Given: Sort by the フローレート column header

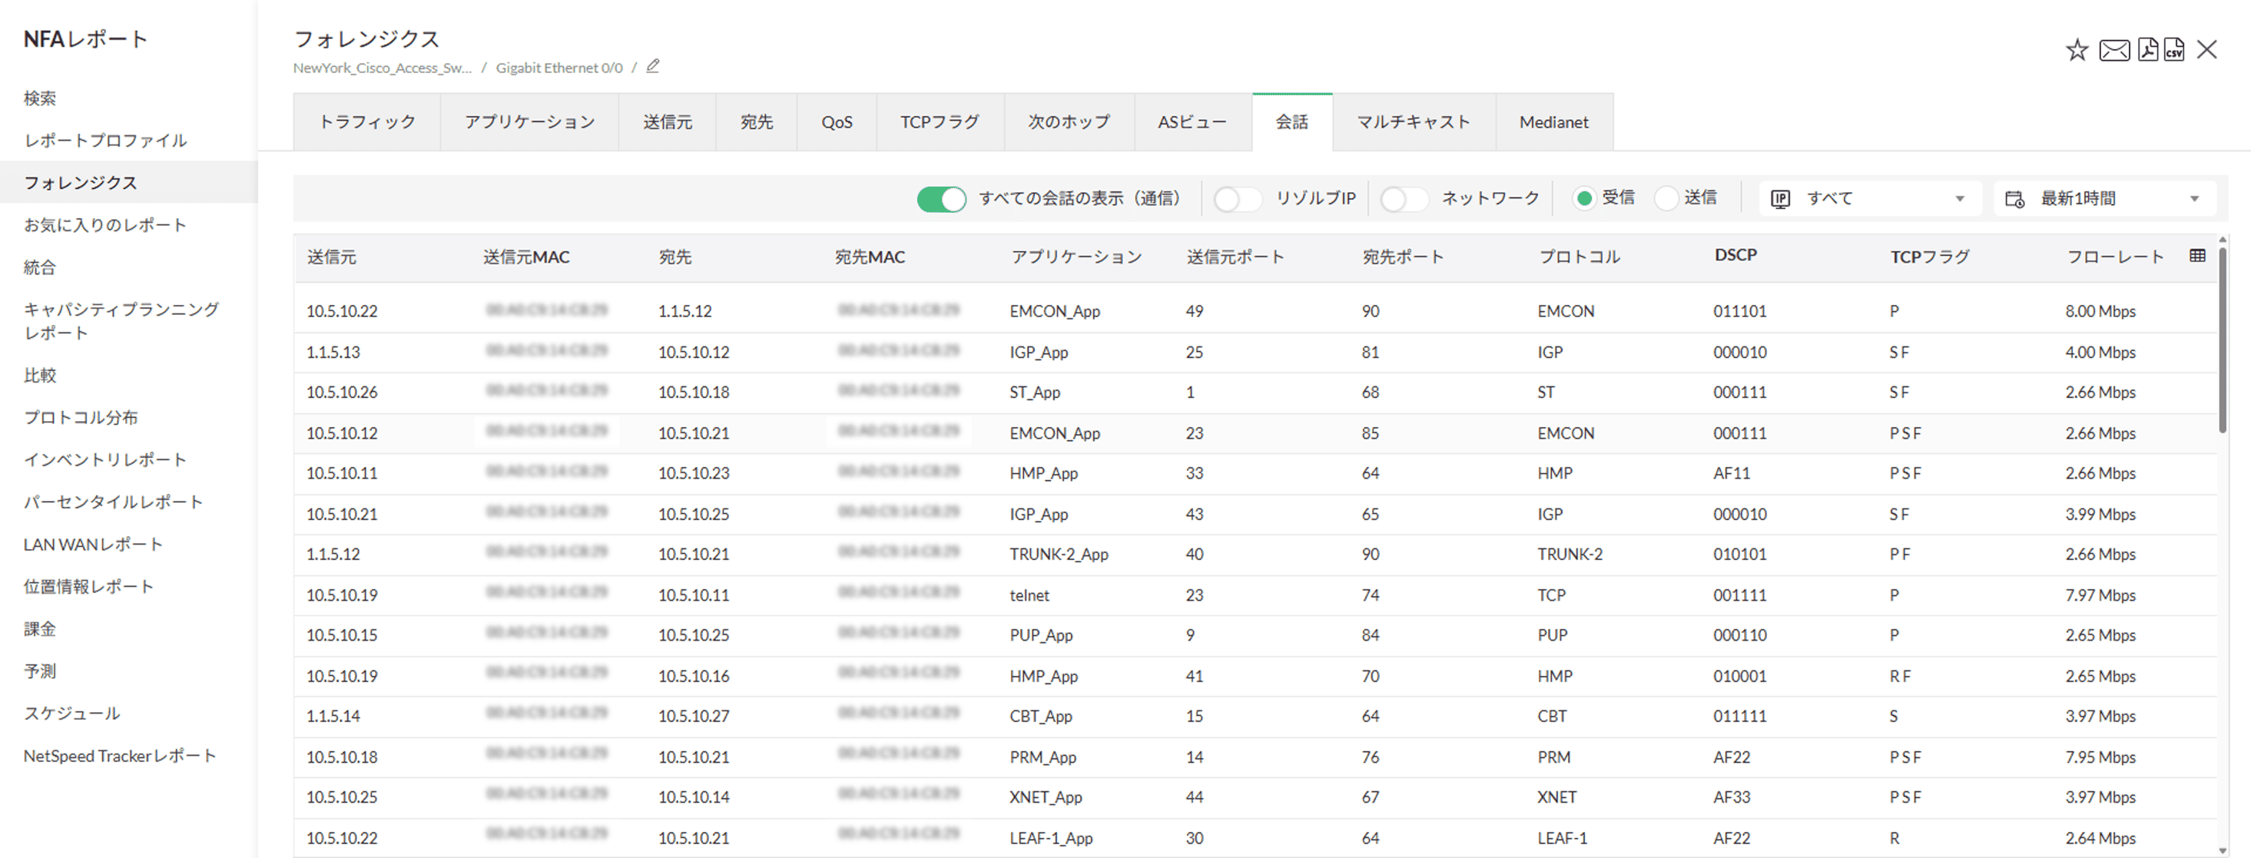Looking at the screenshot, I should [2115, 257].
